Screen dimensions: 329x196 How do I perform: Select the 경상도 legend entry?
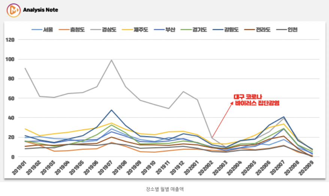pos(103,30)
